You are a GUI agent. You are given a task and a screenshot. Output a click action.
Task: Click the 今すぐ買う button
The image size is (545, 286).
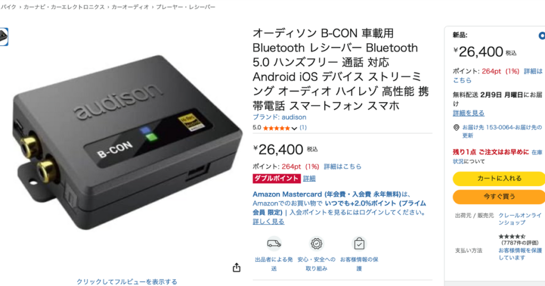499,197
